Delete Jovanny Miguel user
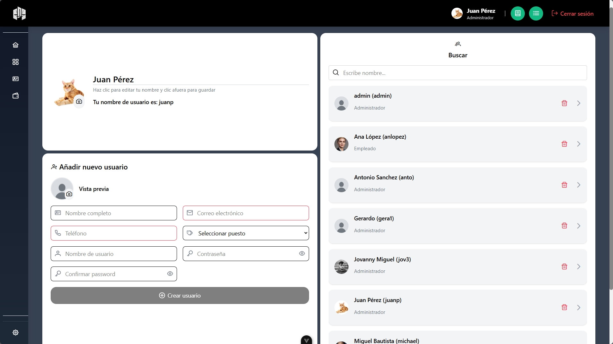 [x=564, y=266]
